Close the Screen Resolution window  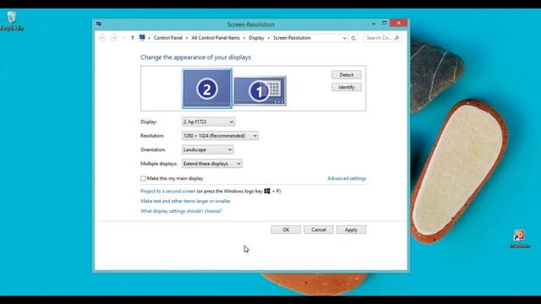click(399, 23)
